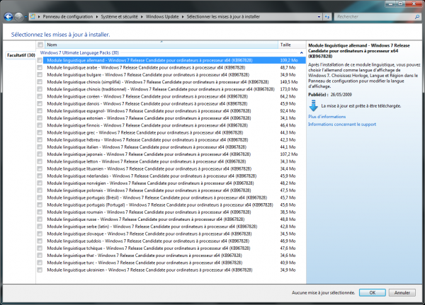Collapse the Windows 7 Ultimate Language Packs group
The width and height of the screenshot is (425, 305).
(x=302, y=53)
